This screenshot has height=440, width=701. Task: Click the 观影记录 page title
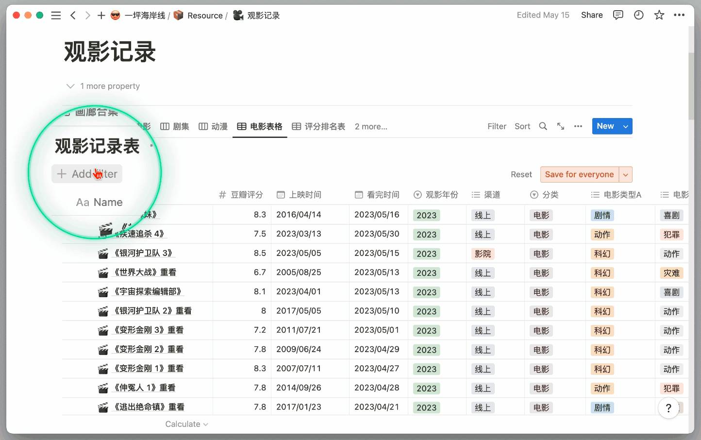pyautogui.click(x=110, y=52)
